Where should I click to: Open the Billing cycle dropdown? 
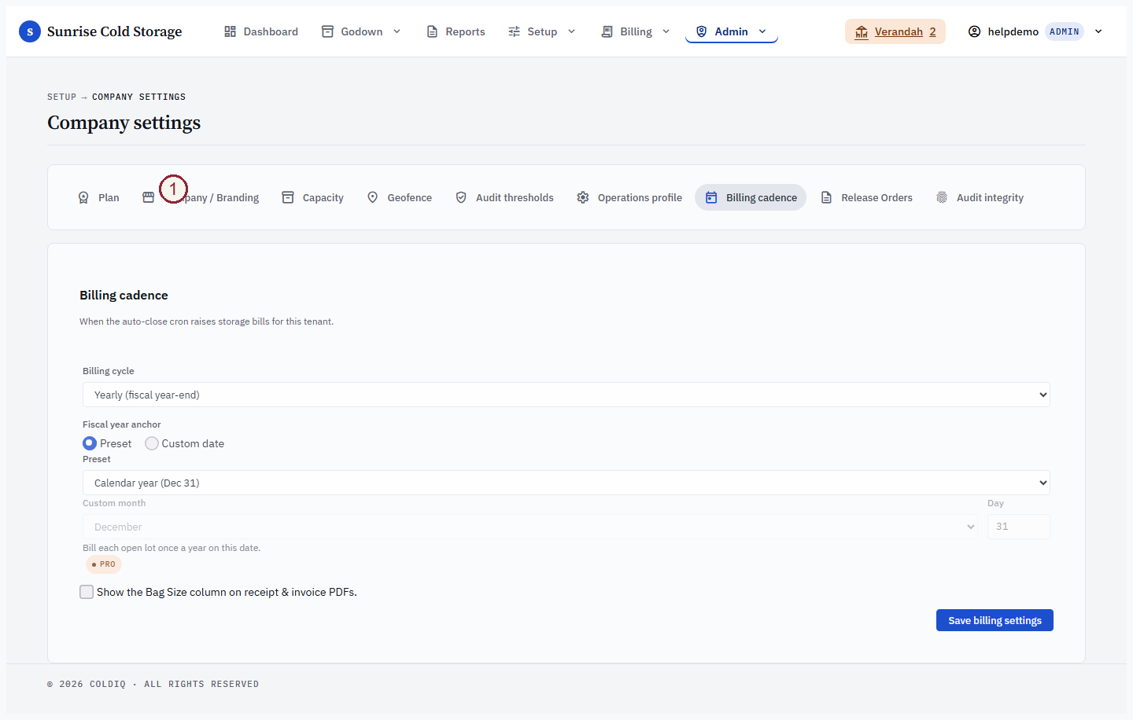[566, 395]
